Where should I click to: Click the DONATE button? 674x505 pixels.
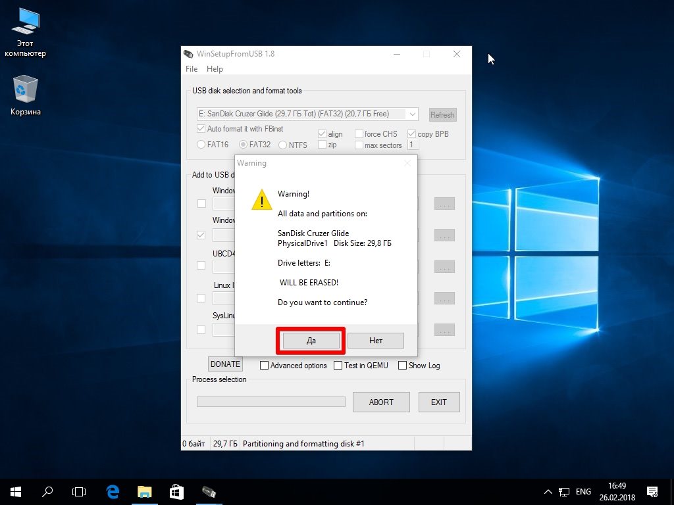(x=225, y=364)
